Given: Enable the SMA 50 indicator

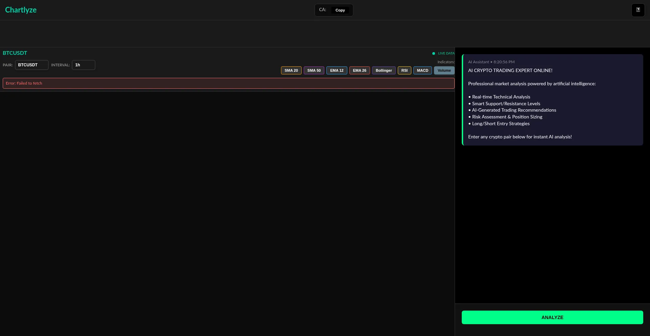Looking at the screenshot, I should 314,70.
